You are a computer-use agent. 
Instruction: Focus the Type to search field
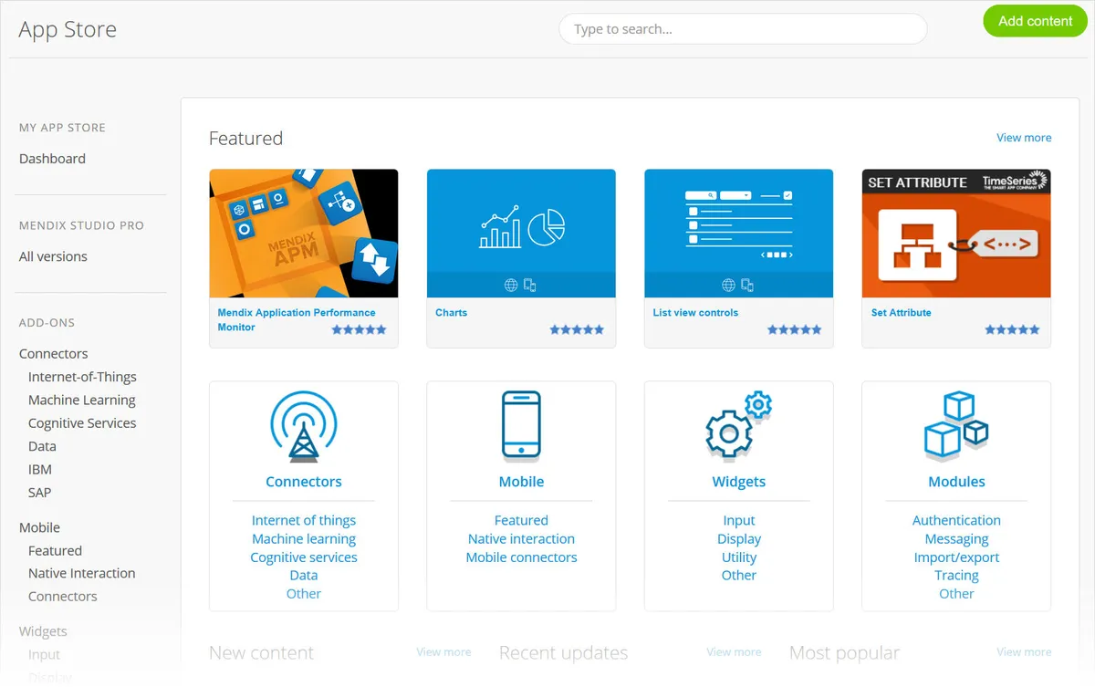(743, 29)
